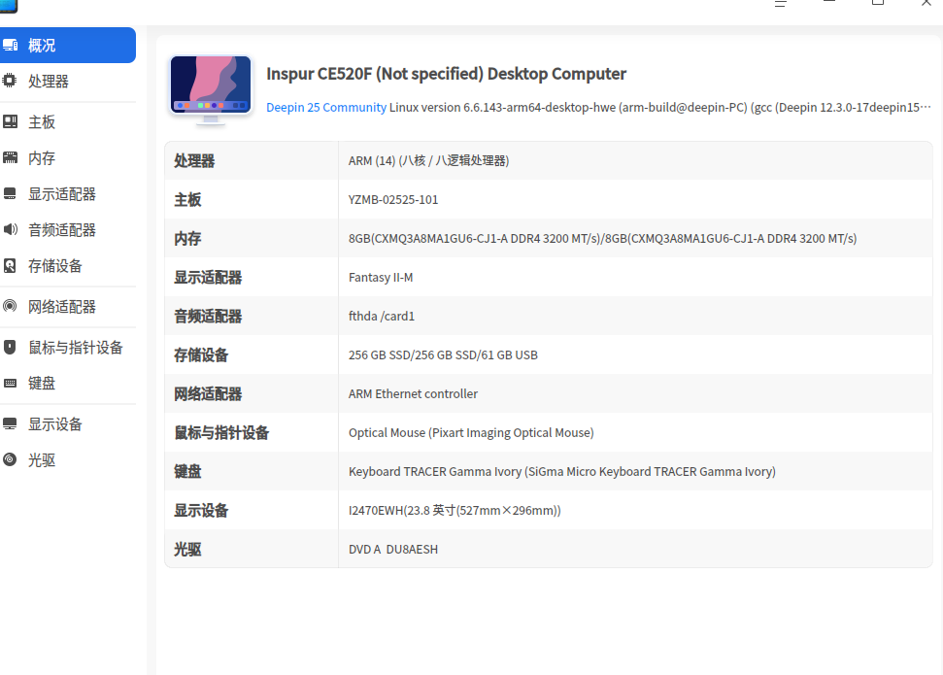Image resolution: width=943 pixels, height=675 pixels.
Task: Click the 内存 row label in the table
Action: pos(187,238)
